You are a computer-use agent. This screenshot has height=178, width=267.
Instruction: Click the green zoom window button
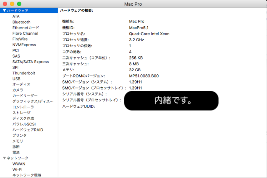[x=19, y=4]
